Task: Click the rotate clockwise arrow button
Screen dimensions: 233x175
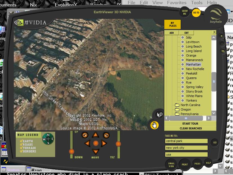Action: [106, 135]
